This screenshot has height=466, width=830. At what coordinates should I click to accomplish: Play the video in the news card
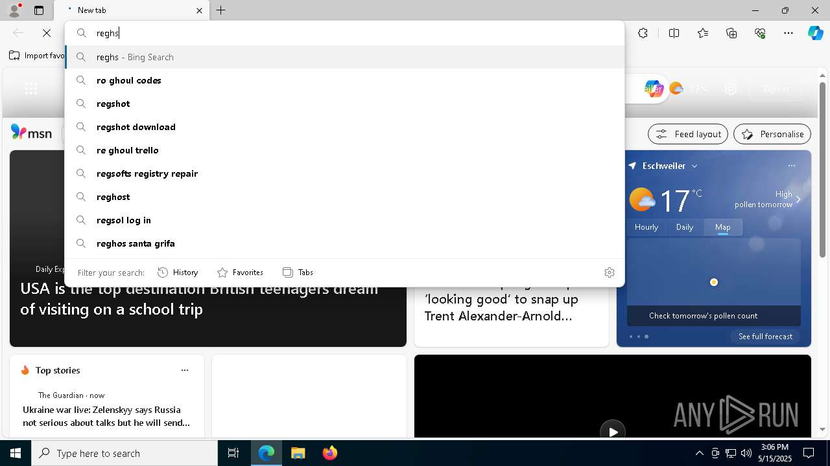(613, 432)
